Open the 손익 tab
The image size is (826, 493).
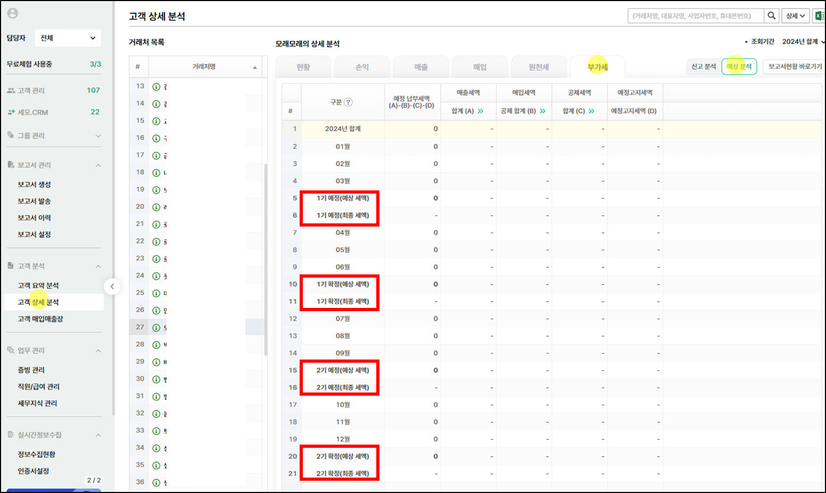point(362,67)
